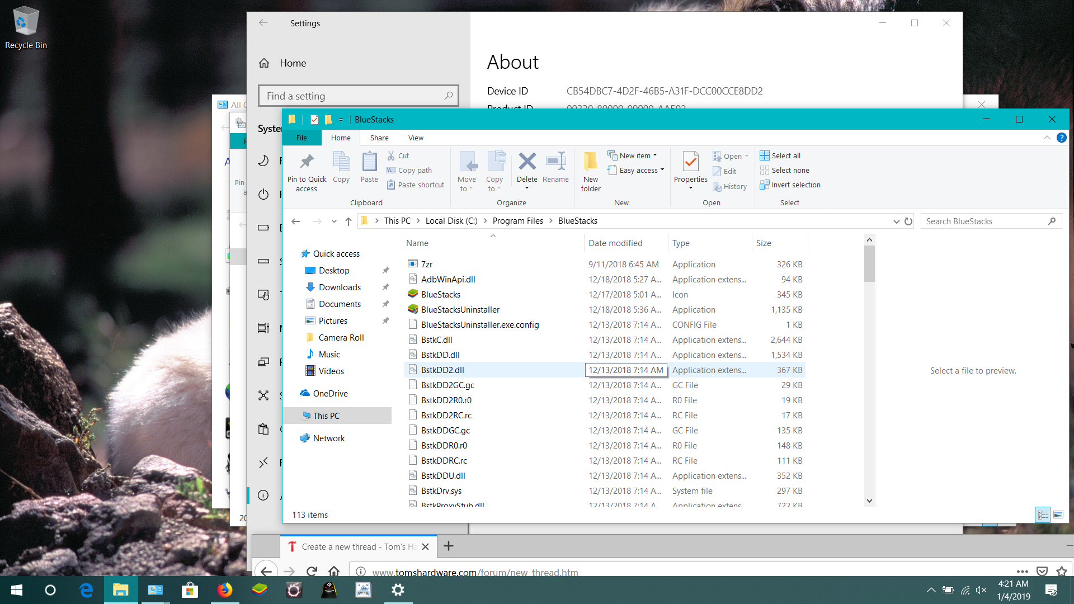Switch to large icons view toggle
Image resolution: width=1074 pixels, height=604 pixels.
pos(1058,515)
